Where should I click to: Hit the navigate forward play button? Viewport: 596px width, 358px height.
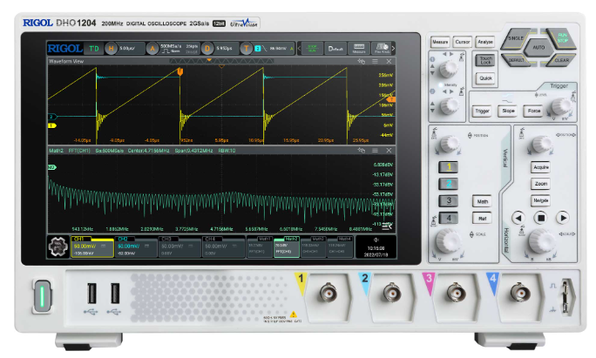click(563, 218)
